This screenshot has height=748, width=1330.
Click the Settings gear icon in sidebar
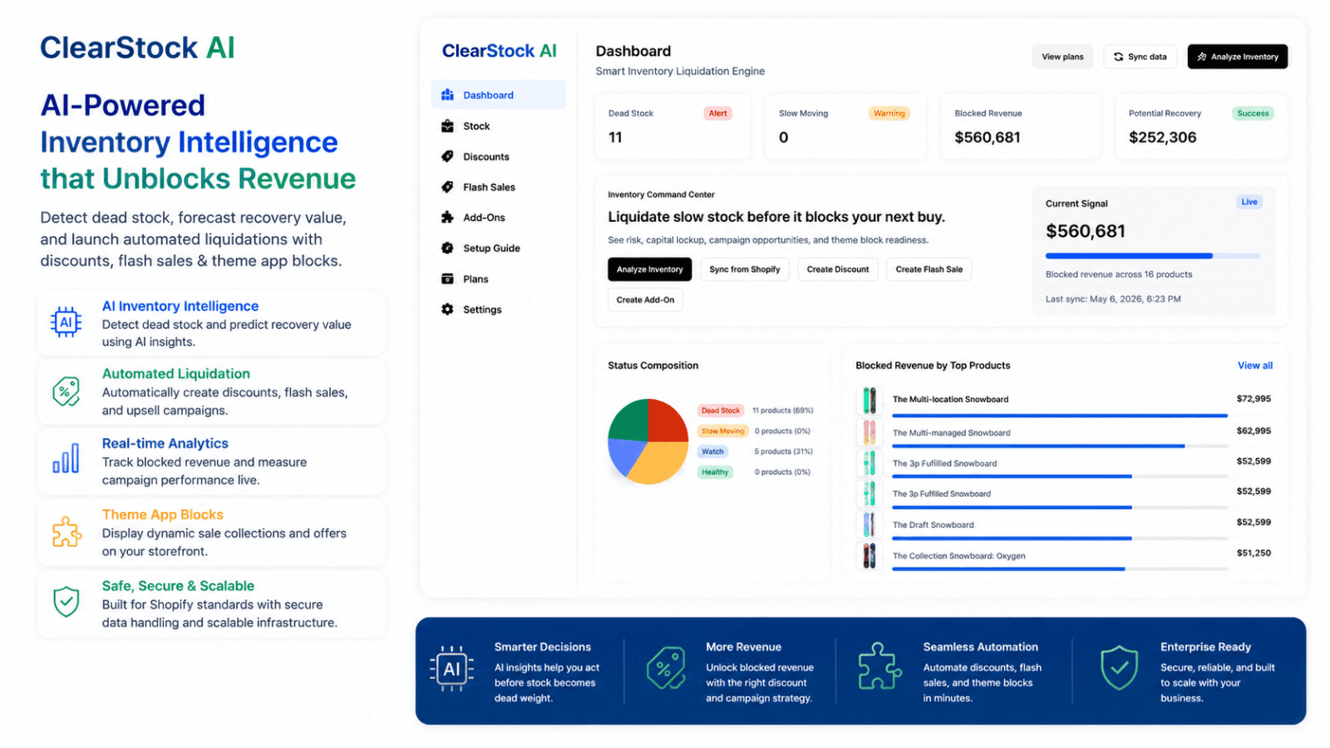click(447, 309)
